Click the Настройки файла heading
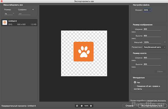The image size is (168, 109). click(141, 5)
